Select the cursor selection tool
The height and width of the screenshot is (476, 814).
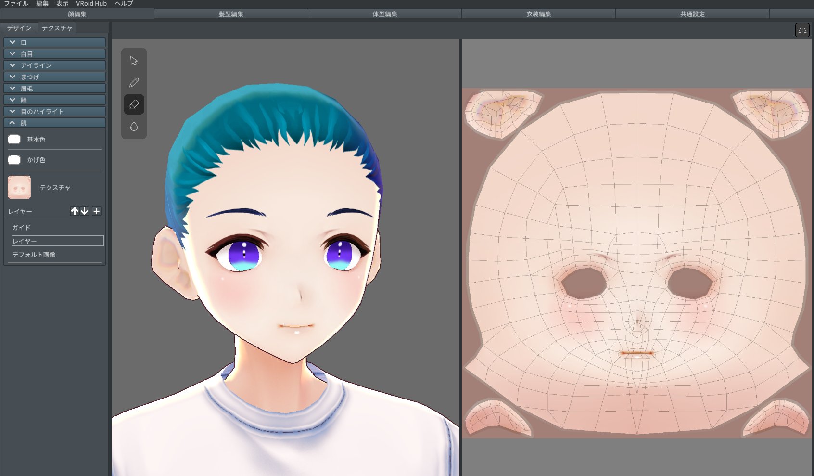point(134,61)
